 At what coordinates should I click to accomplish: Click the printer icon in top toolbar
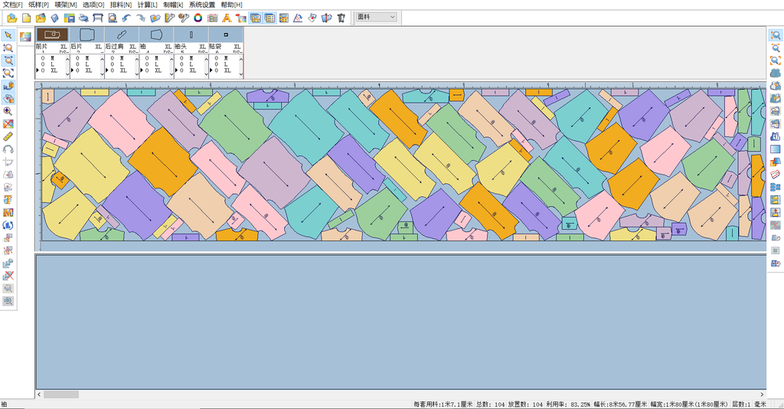click(83, 17)
